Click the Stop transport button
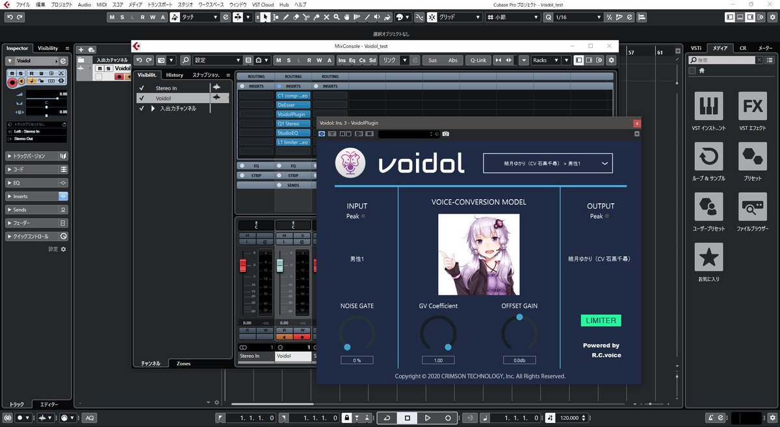Image resolution: width=780 pixels, height=427 pixels. [408, 418]
